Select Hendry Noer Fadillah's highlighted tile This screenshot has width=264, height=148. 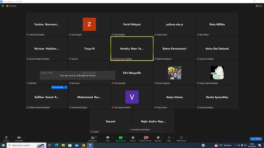point(132,49)
